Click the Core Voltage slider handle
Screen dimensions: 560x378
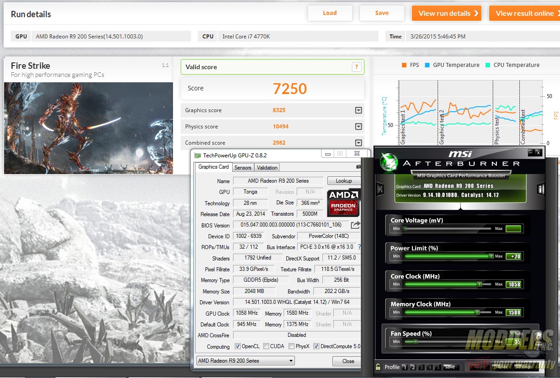pyautogui.click(x=405, y=229)
